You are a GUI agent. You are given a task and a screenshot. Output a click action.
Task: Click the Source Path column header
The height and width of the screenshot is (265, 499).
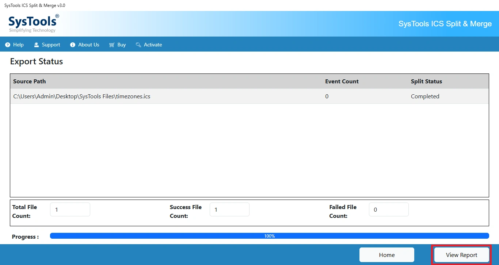point(30,81)
